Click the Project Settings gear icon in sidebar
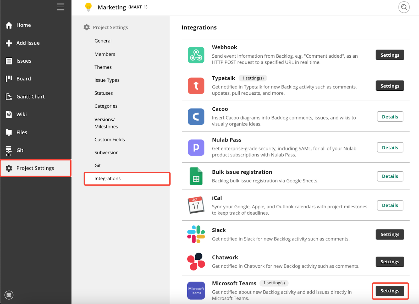Viewport: 419px width, 304px height. [x=9, y=168]
